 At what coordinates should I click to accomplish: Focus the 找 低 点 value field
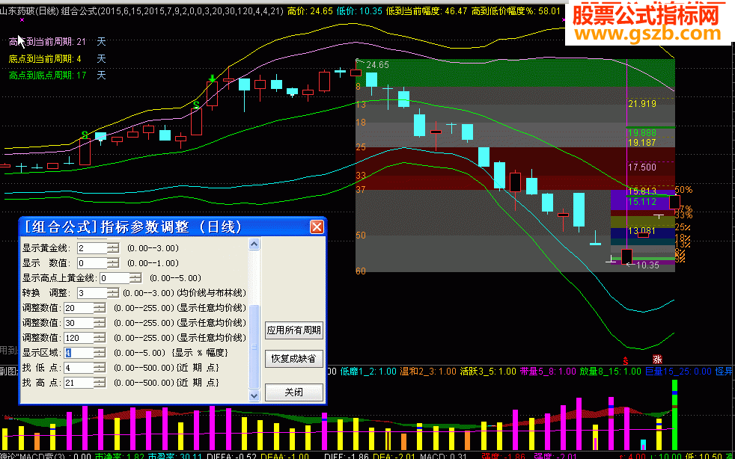79,368
